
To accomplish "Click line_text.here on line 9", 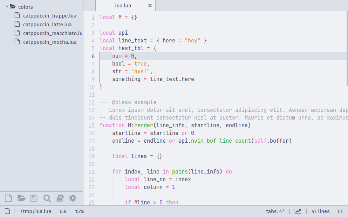I will [x=172, y=79].
